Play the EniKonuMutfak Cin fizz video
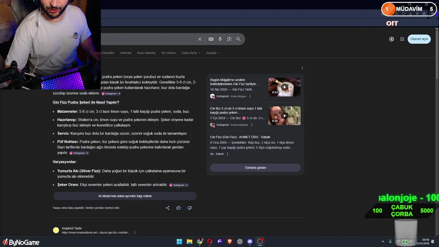 pyautogui.click(x=284, y=116)
